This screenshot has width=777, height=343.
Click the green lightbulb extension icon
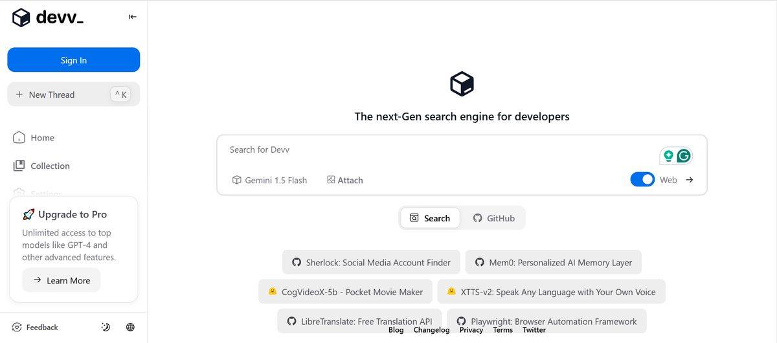(x=668, y=156)
